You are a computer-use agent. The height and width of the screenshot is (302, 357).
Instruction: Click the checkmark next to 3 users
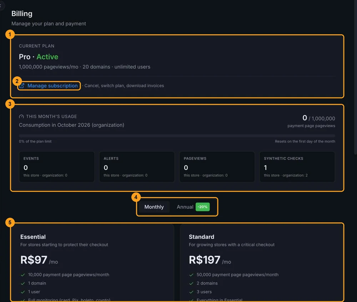point(191,292)
